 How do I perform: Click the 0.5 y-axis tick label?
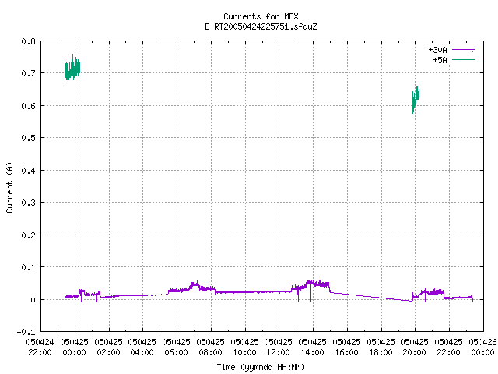[28, 138]
